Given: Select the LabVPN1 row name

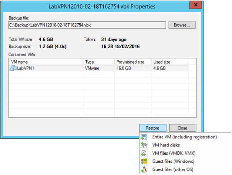Looking at the screenshot, I should click(26, 68).
